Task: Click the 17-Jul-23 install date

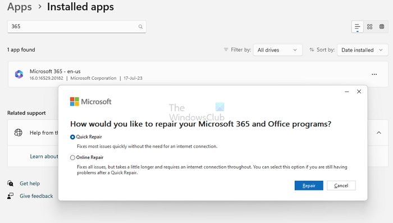Action: coord(133,78)
